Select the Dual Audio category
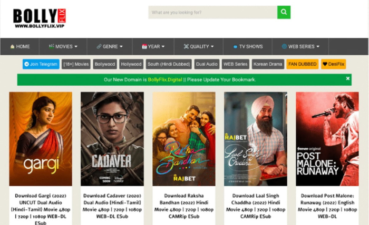369x225 pixels. pyautogui.click(x=207, y=64)
